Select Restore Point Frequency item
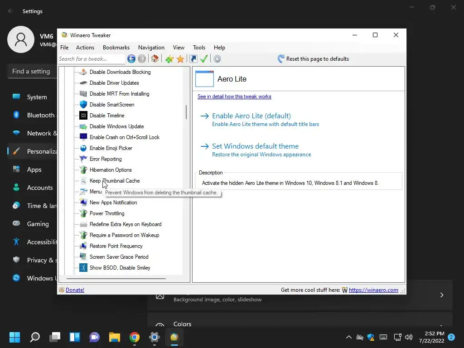This screenshot has width=464, height=348. (x=116, y=246)
